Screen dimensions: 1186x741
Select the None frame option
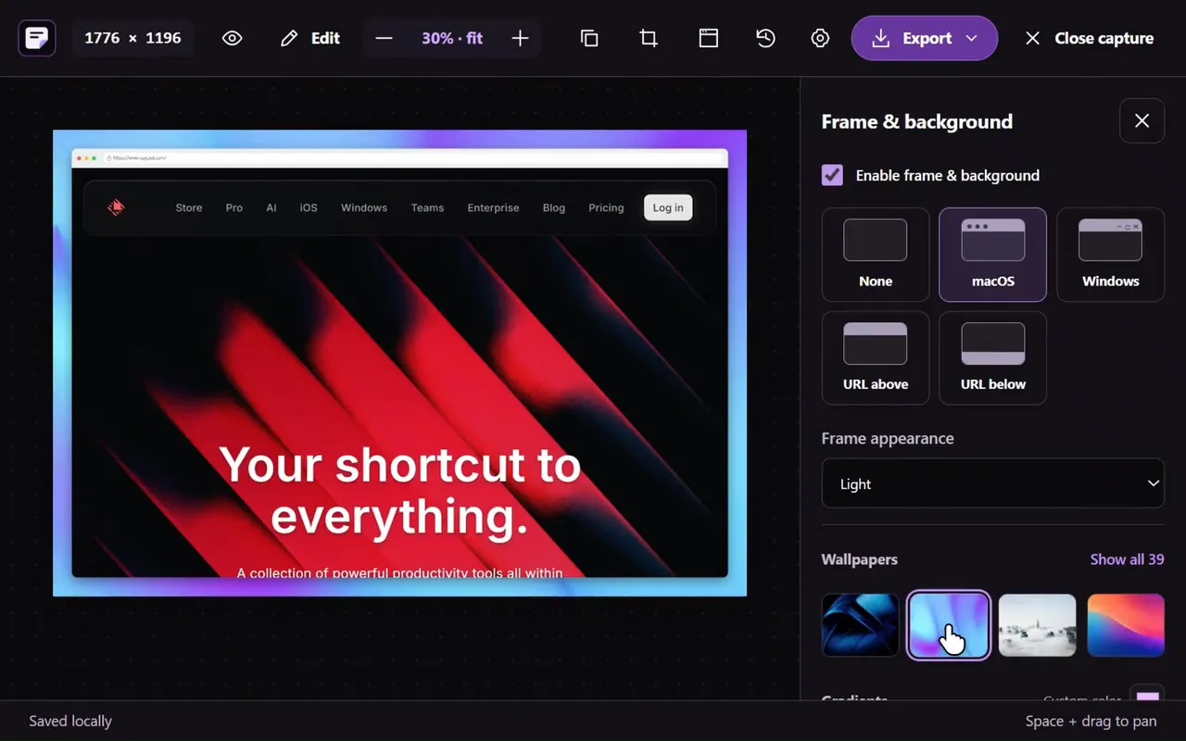tap(876, 255)
